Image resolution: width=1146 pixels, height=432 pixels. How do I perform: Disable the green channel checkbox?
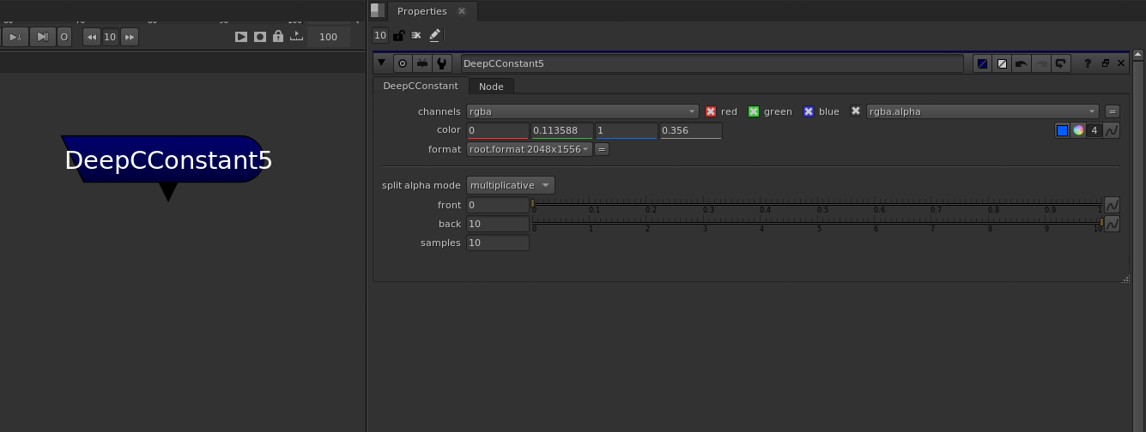[754, 111]
